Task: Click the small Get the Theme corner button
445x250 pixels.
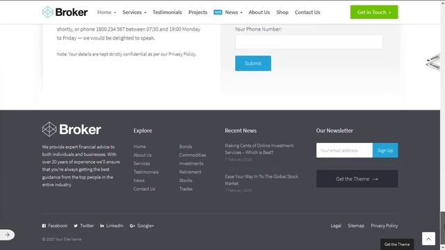Action: pos(397,244)
